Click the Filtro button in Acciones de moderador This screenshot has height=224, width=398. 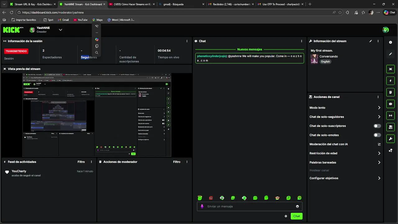click(177, 162)
